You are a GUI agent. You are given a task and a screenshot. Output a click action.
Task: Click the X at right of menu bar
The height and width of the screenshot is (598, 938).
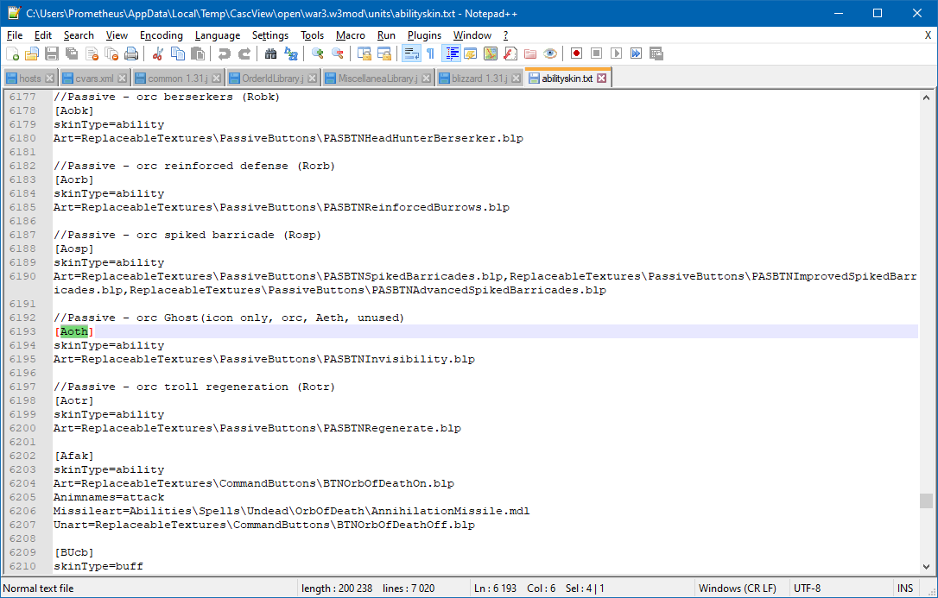[928, 35]
